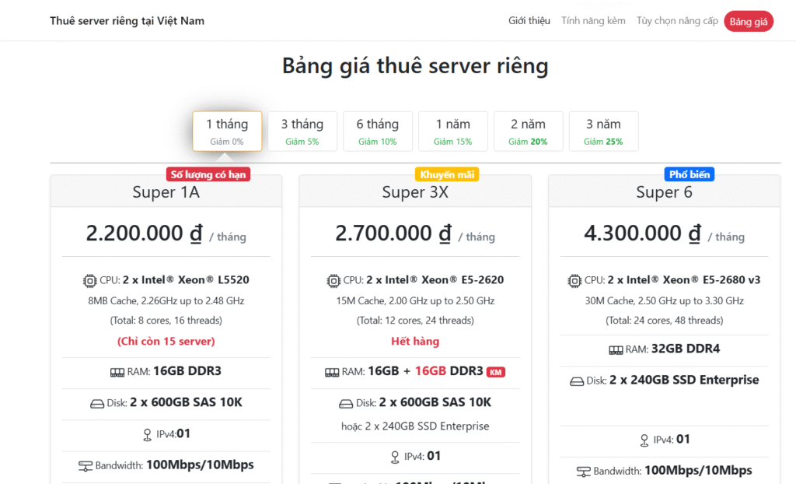
Task: Click the red KM promotion badge
Action: (495, 372)
